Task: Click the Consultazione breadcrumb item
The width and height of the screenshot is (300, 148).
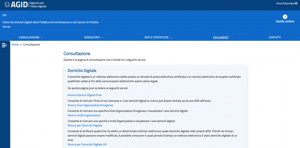Action: 31,45
